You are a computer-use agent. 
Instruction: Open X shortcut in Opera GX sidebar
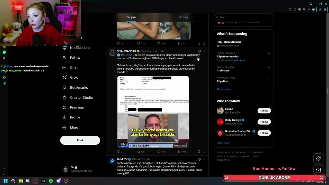pos(4,58)
